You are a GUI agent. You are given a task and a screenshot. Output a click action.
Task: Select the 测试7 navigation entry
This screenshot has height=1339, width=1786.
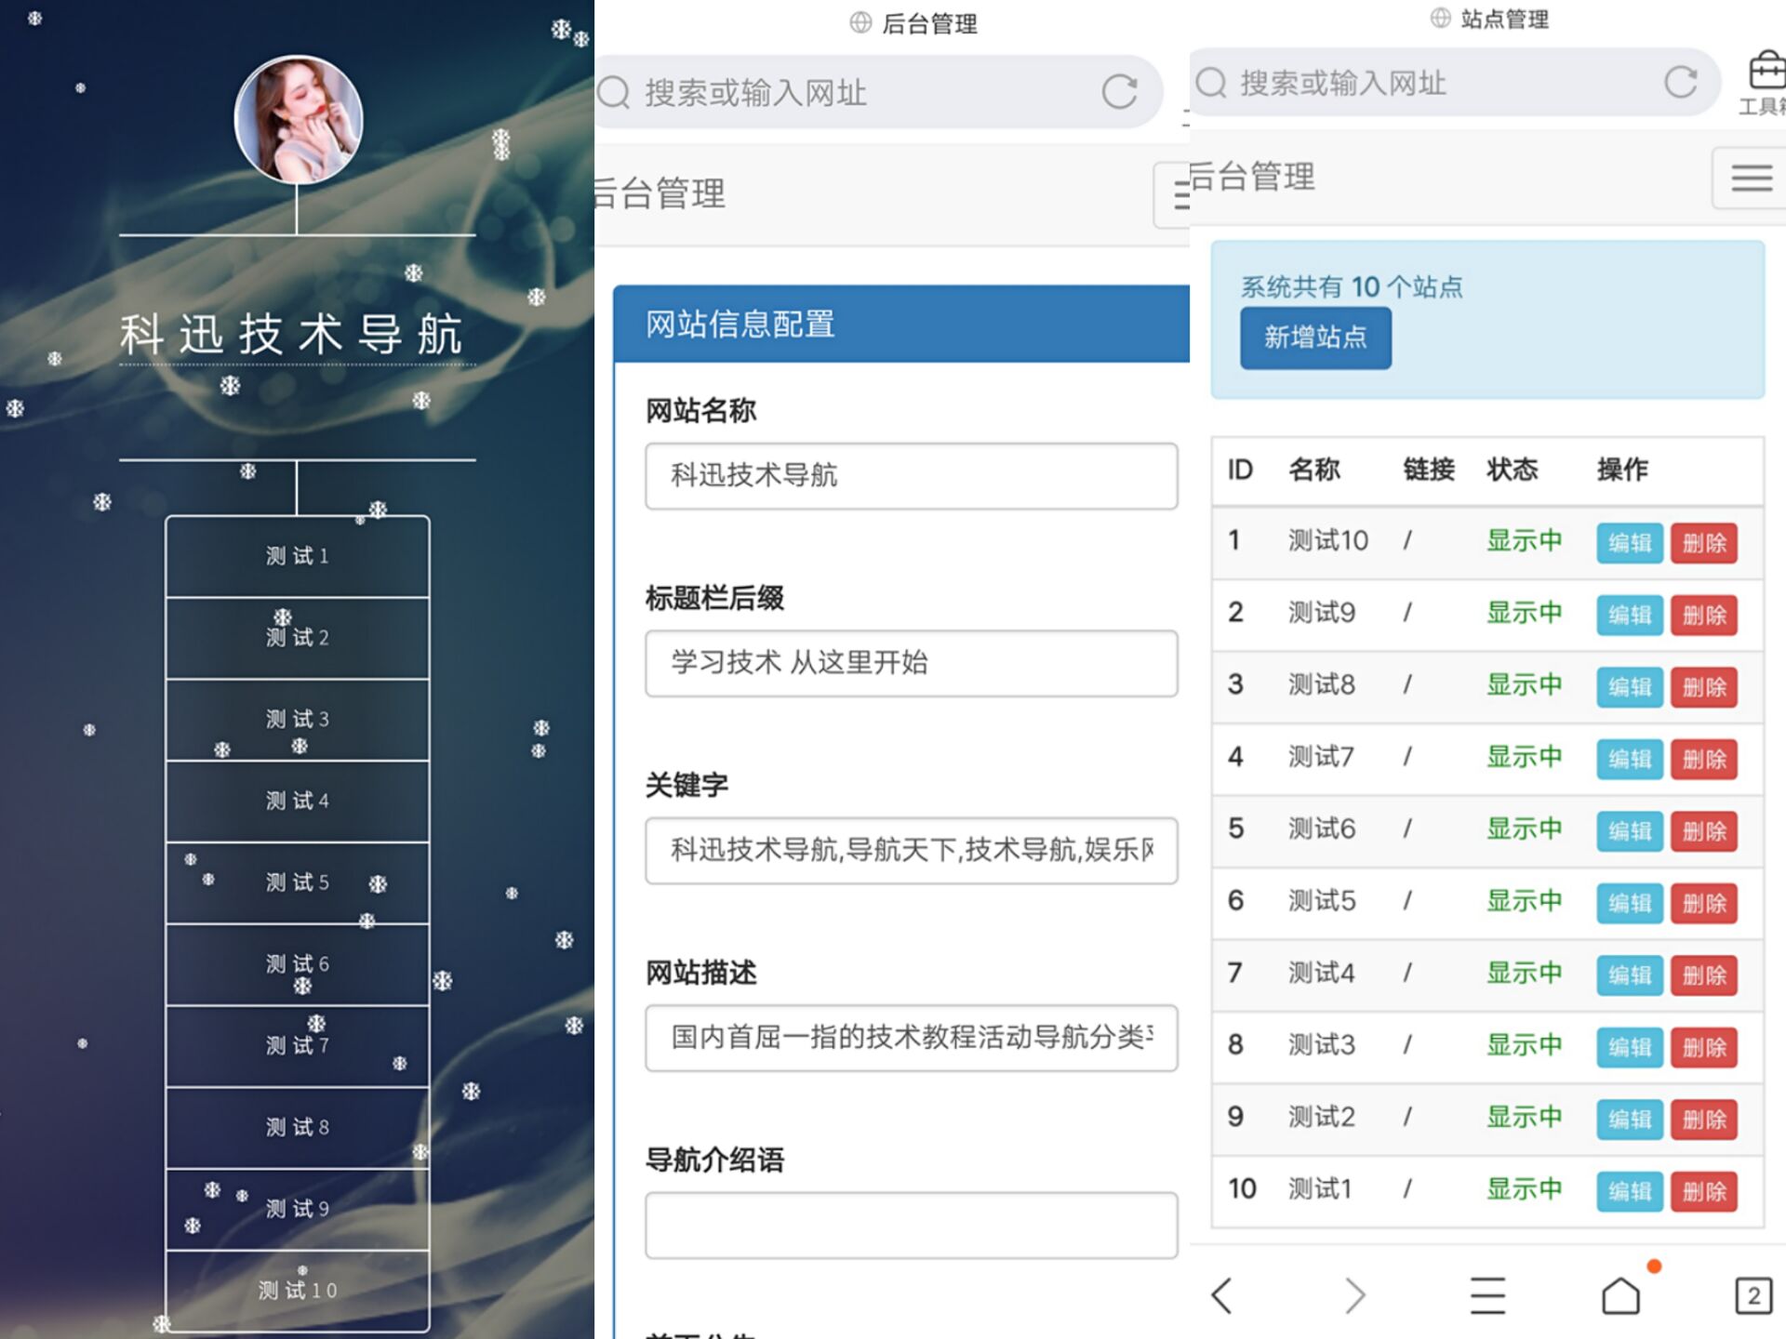tap(298, 1045)
